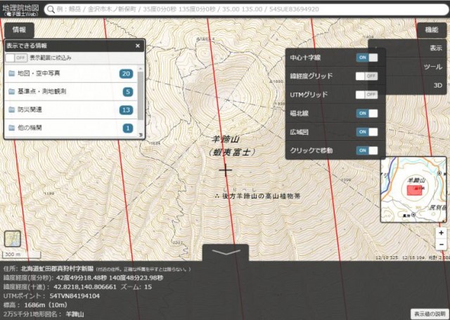Screen dimensions: 450x320
Task: Turn off 広域図 switch
Action: click(367, 132)
